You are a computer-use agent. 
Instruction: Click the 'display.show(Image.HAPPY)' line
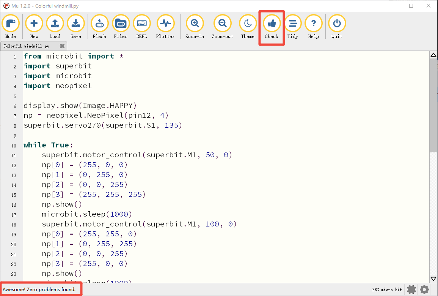[x=80, y=106]
